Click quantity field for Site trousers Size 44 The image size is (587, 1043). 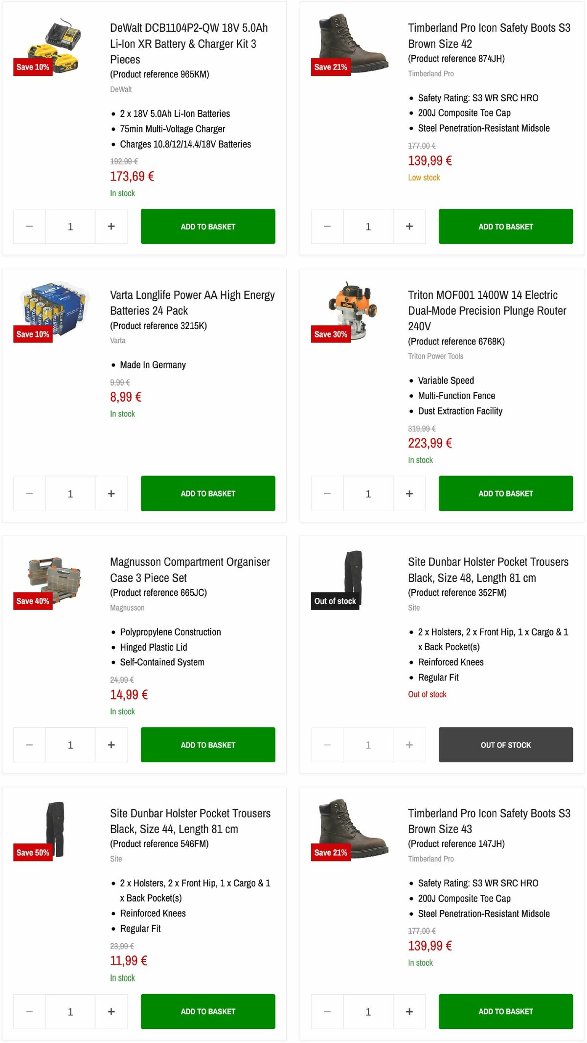pyautogui.click(x=70, y=1012)
